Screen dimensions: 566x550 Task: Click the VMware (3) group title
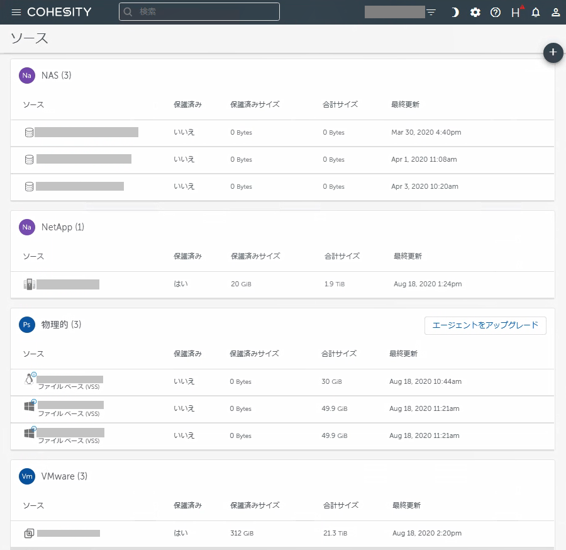(64, 476)
